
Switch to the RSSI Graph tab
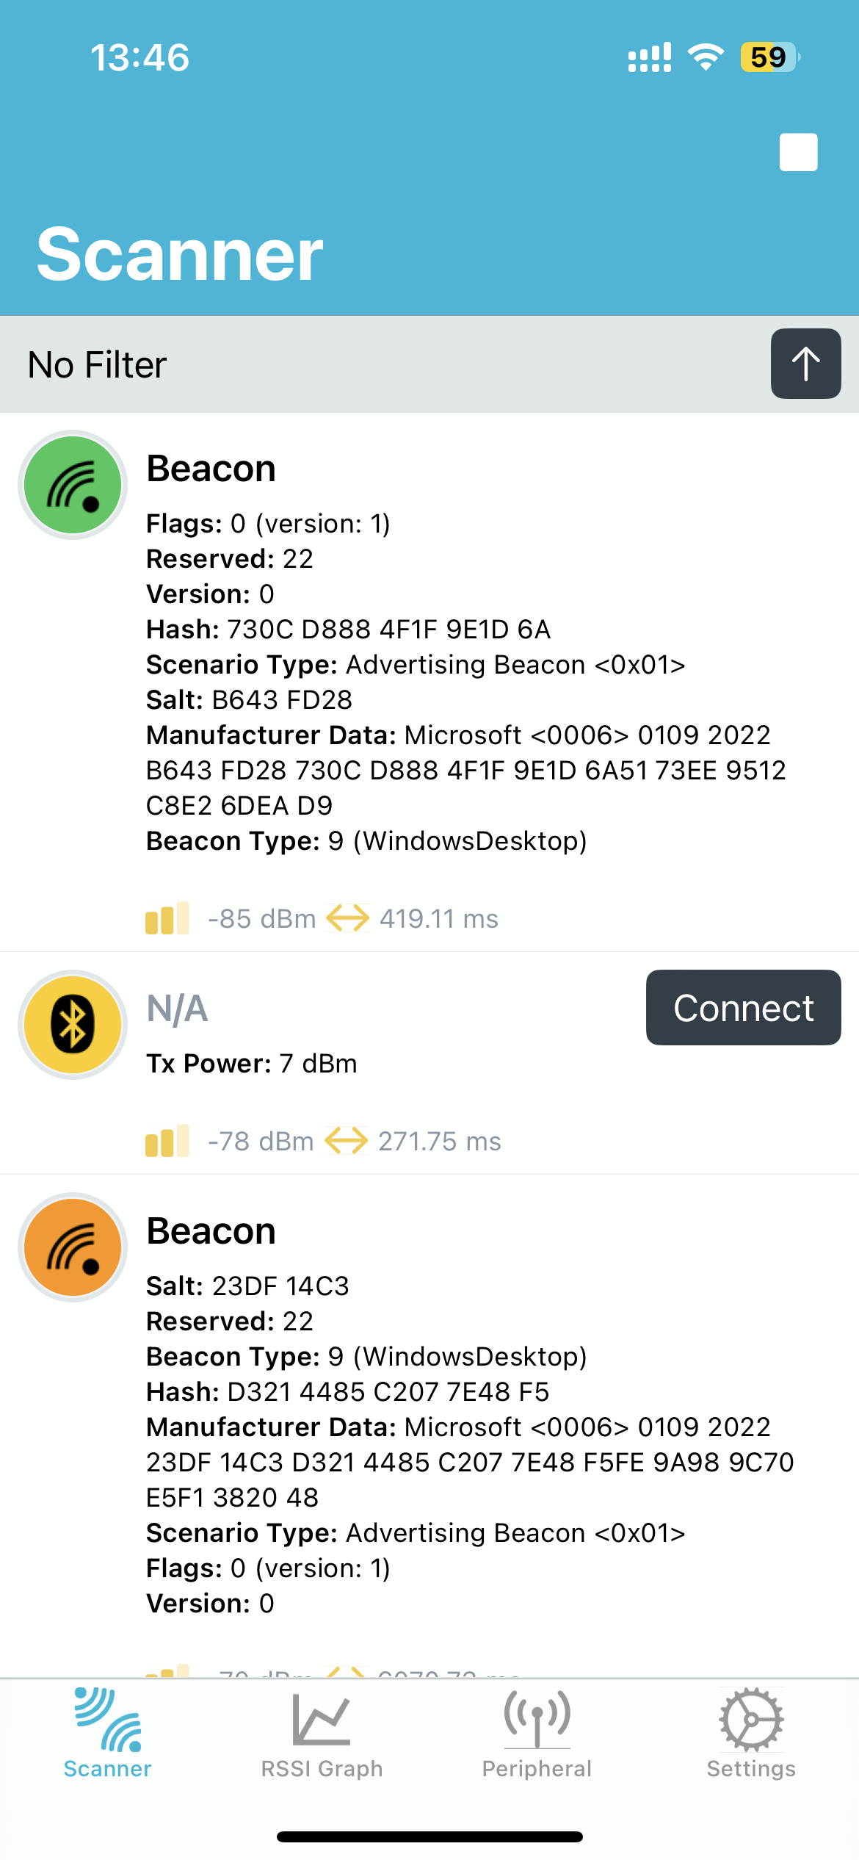click(322, 1734)
